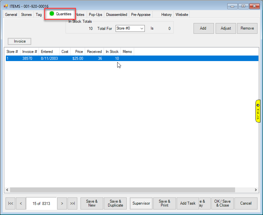Image resolution: width=263 pixels, height=215 pixels.
Task: Click the yellow HELP side tab
Action: pos(258,111)
